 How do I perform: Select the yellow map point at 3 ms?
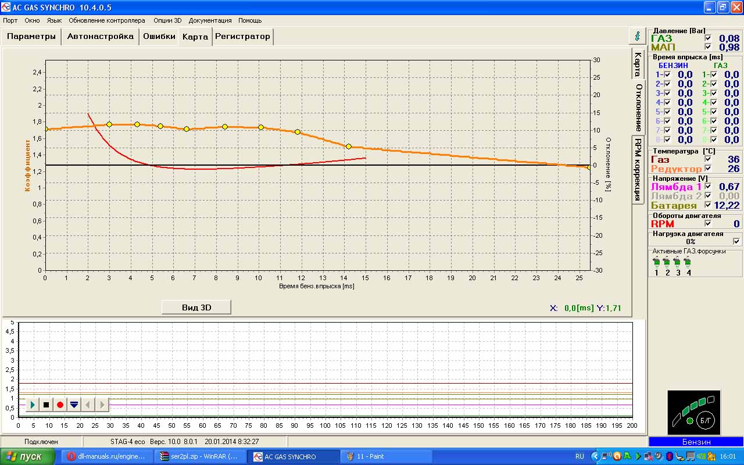coord(109,124)
